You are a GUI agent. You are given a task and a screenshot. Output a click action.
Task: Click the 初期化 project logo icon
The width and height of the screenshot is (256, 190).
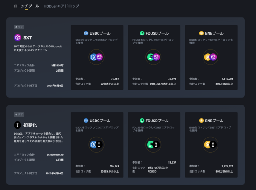pos(17,125)
